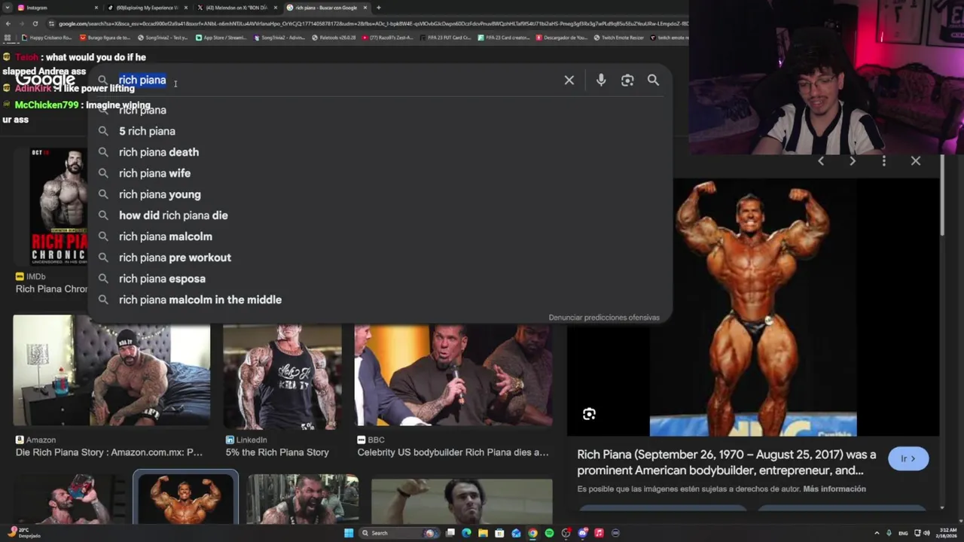This screenshot has width=964, height=542.
Task: Click the browser address bar
Action: (369, 23)
